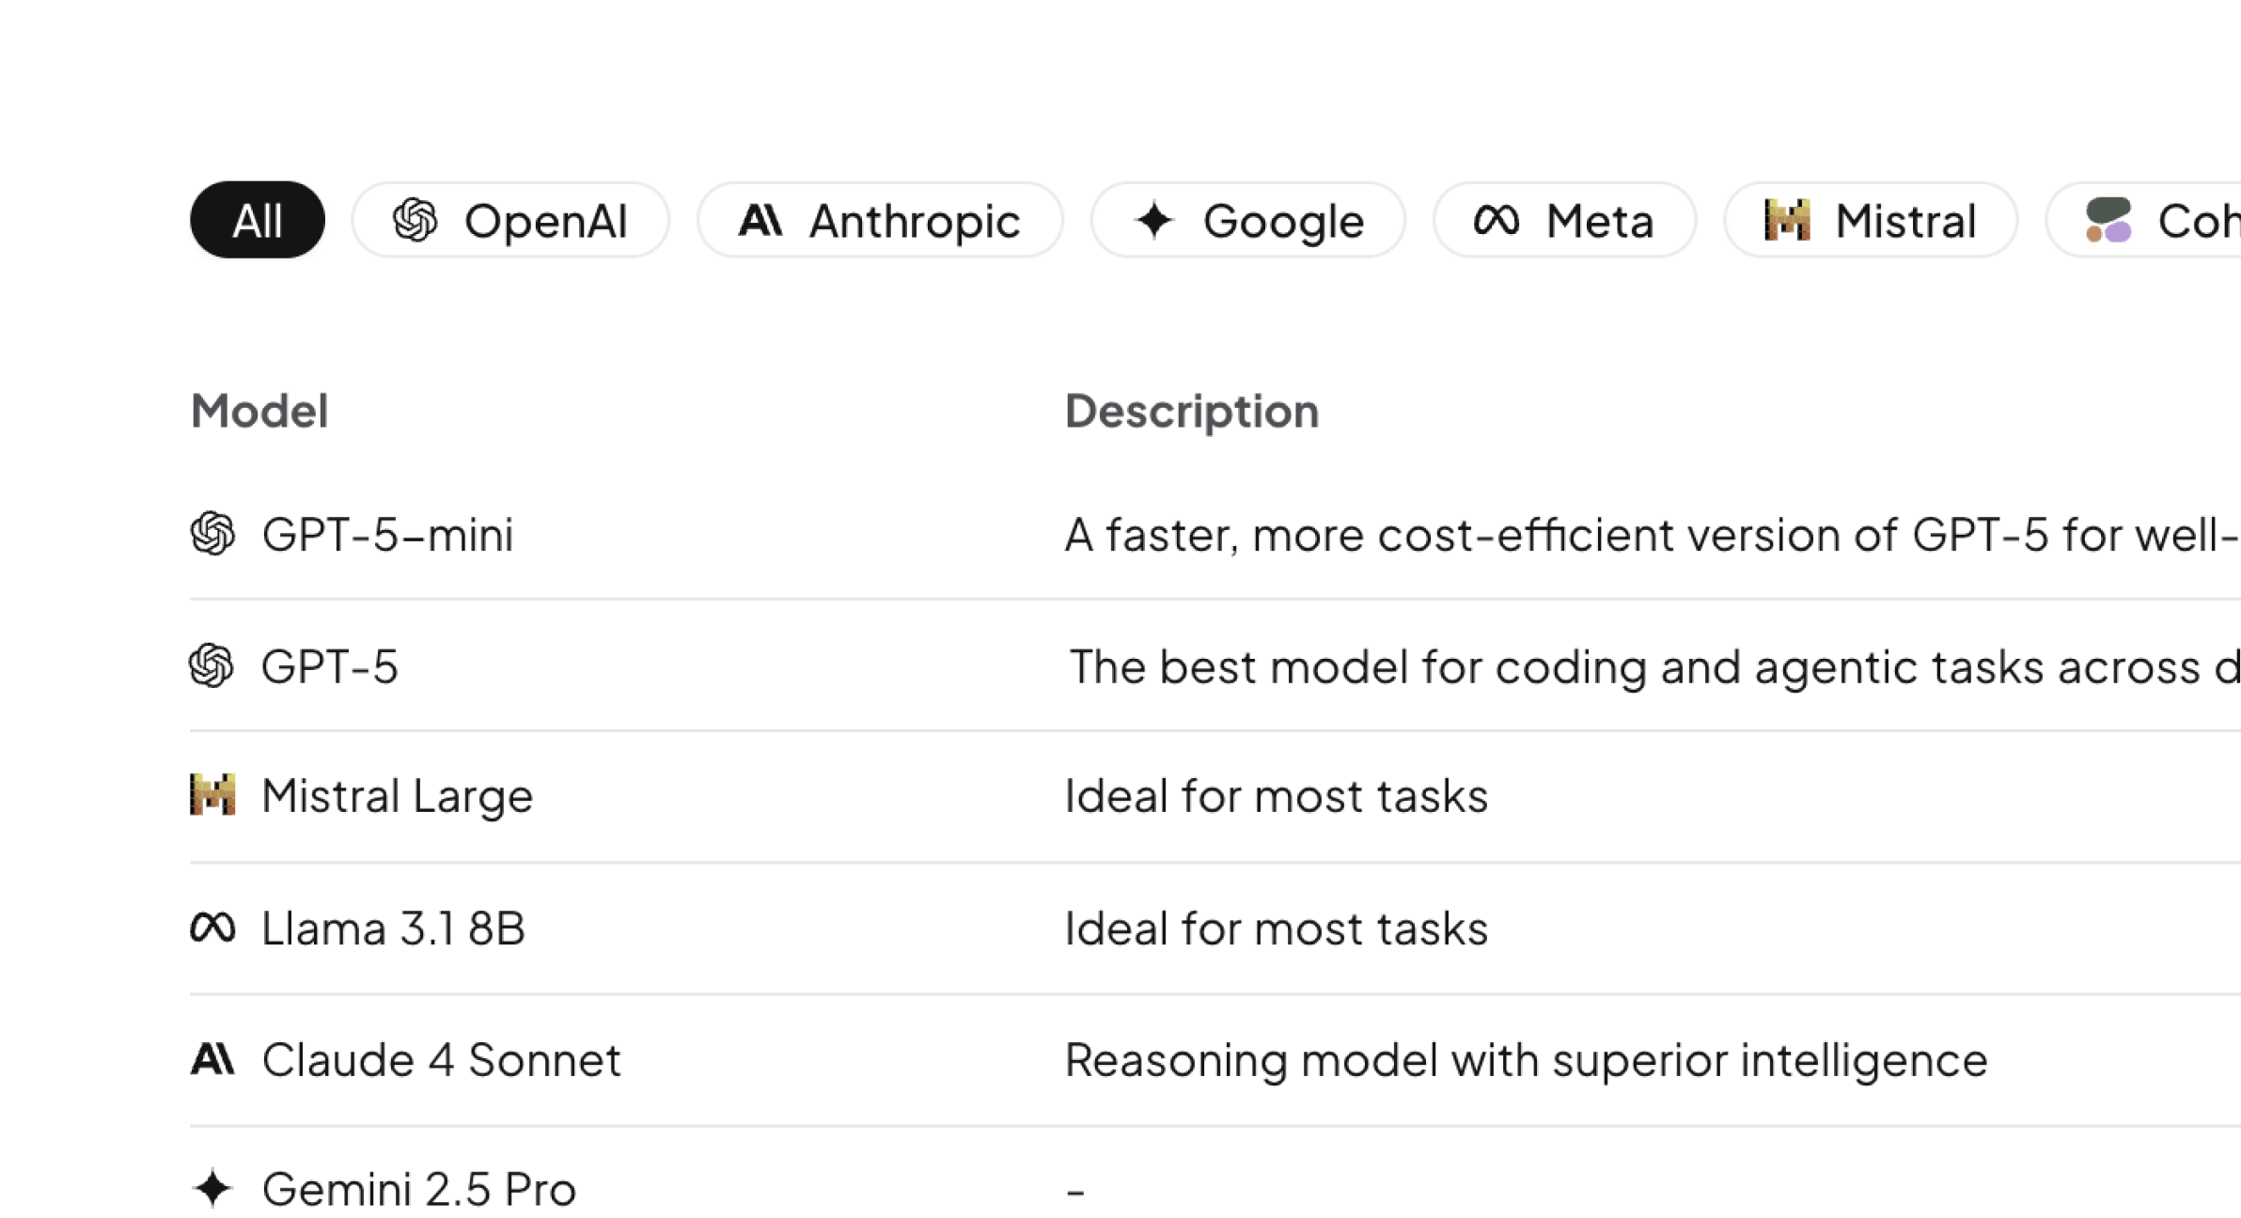This screenshot has width=2241, height=1218.
Task: Click Mistral logo in Mistral Large row
Action: (x=212, y=795)
